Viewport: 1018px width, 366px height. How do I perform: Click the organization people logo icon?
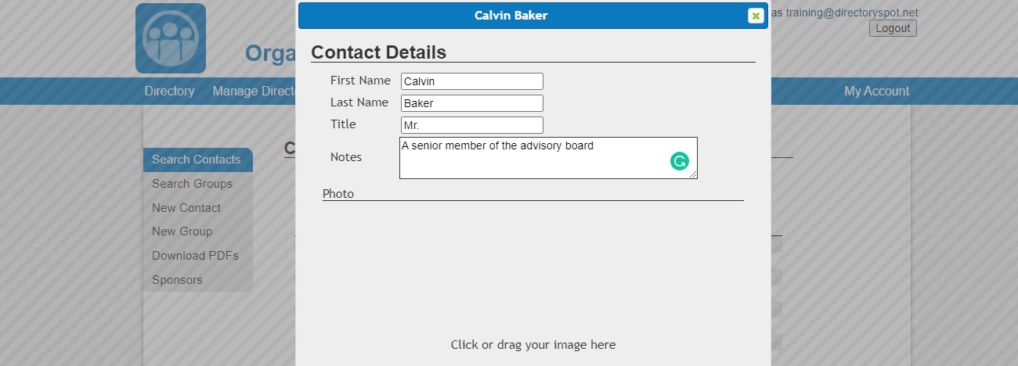coord(171,38)
